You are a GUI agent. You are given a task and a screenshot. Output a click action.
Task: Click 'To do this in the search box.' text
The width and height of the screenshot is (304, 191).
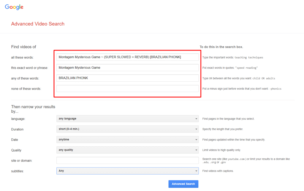(221, 47)
